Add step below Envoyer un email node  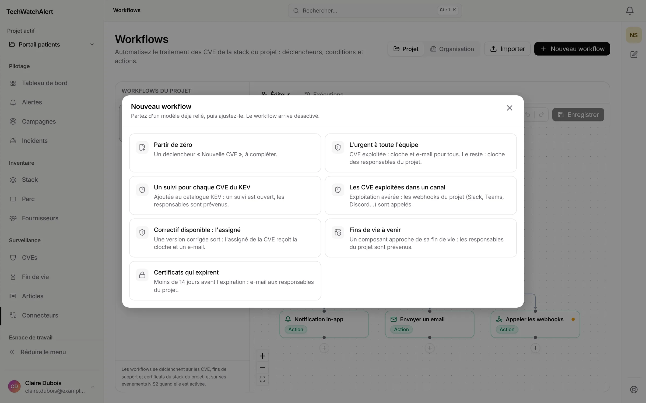click(430, 348)
